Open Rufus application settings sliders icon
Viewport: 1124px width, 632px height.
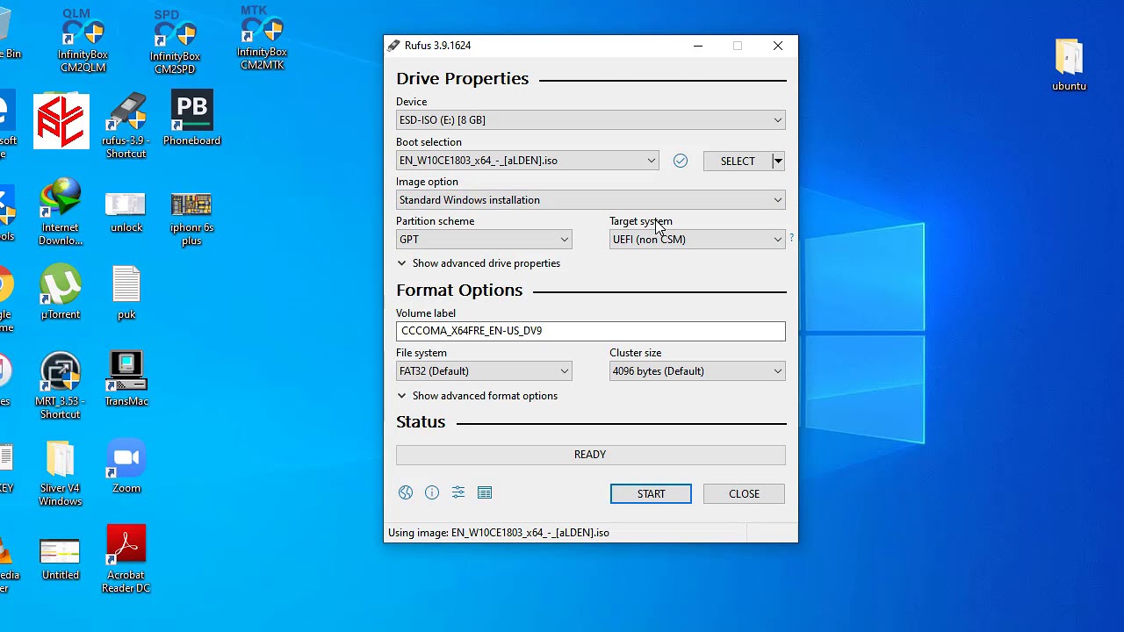(x=458, y=493)
